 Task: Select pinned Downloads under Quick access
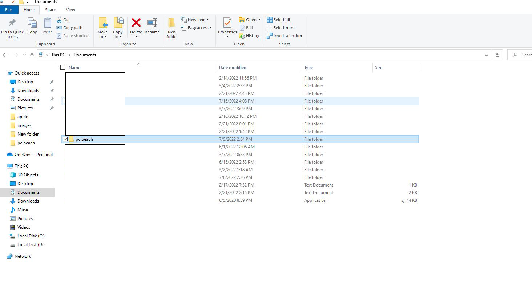[28, 91]
